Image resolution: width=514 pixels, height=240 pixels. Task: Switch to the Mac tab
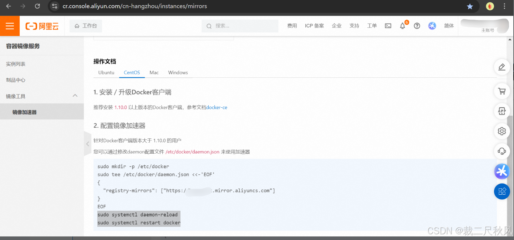(x=154, y=72)
